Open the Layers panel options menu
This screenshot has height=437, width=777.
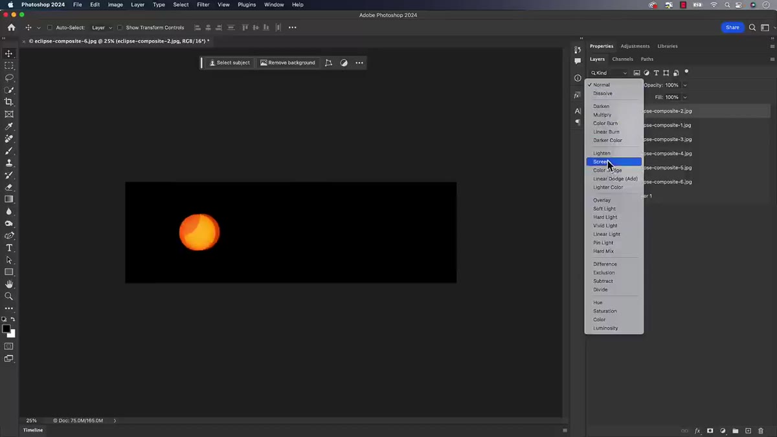[x=772, y=59]
